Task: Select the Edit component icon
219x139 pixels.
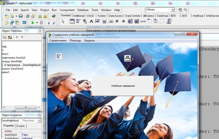Action: (98, 21)
